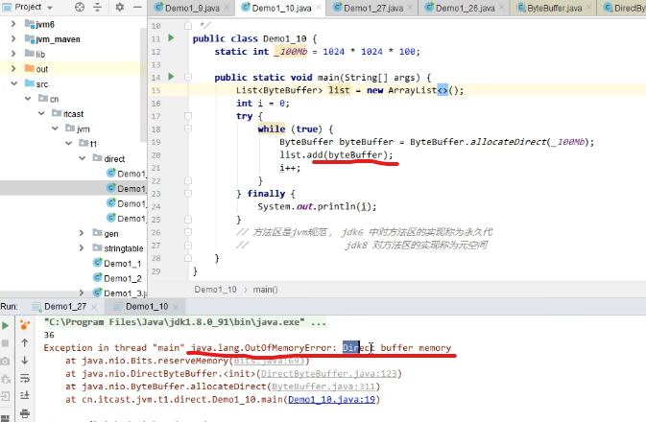
Task: Expand the stringtable package
Action: click(82, 247)
